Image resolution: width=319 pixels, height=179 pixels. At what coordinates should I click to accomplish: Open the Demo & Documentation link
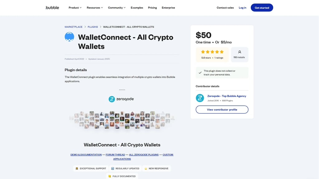86,155
